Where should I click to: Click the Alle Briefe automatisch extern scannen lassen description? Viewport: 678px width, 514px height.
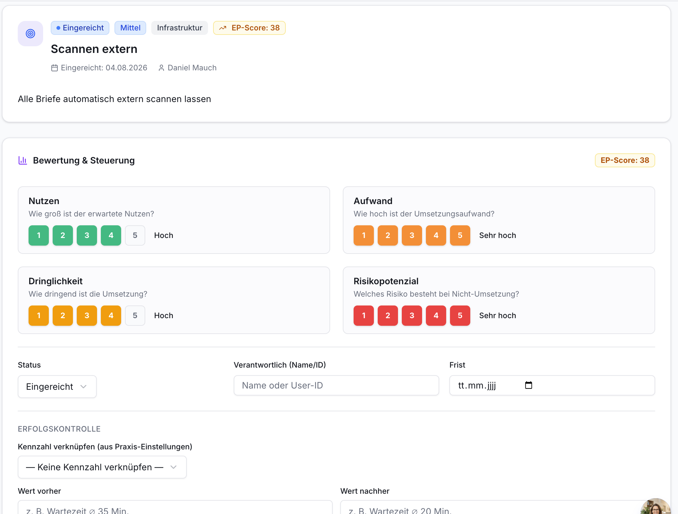click(x=114, y=99)
